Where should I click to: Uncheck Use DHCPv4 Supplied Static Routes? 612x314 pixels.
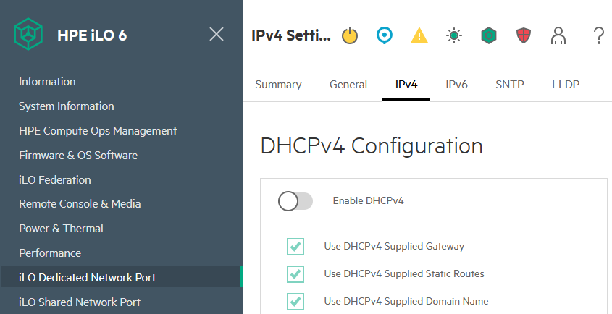[295, 273]
